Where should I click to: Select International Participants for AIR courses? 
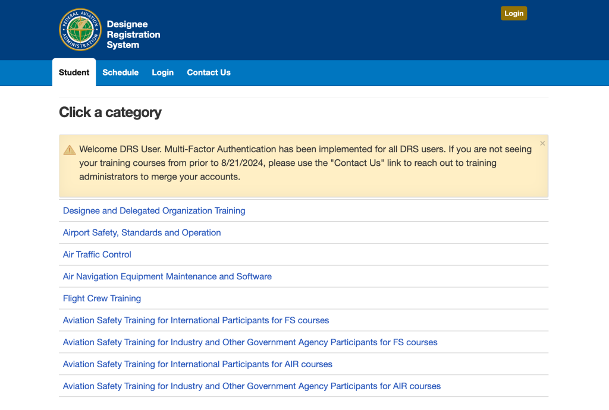tap(197, 365)
